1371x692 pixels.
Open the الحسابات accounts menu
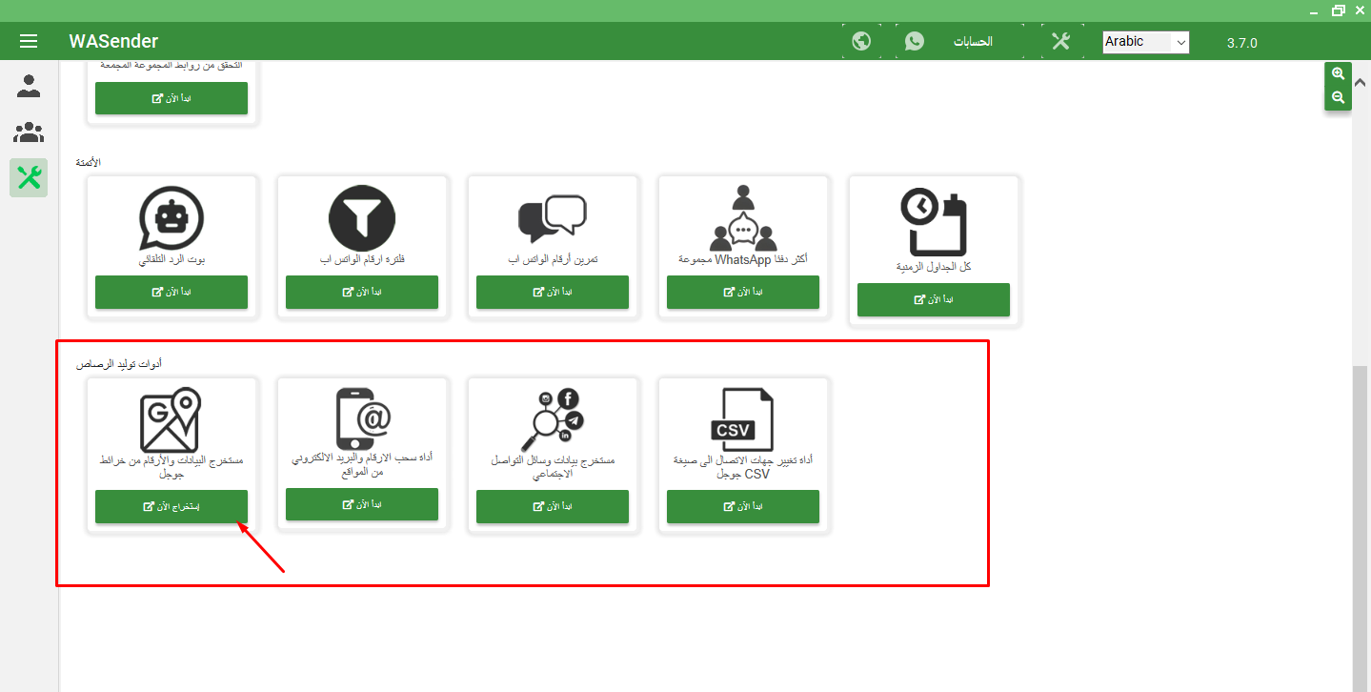(973, 42)
